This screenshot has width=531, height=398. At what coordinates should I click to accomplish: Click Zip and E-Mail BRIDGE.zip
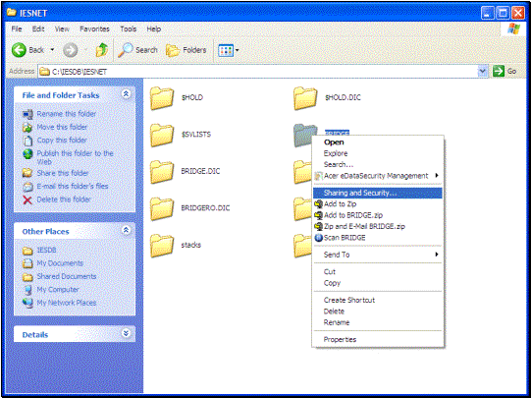coord(378,226)
